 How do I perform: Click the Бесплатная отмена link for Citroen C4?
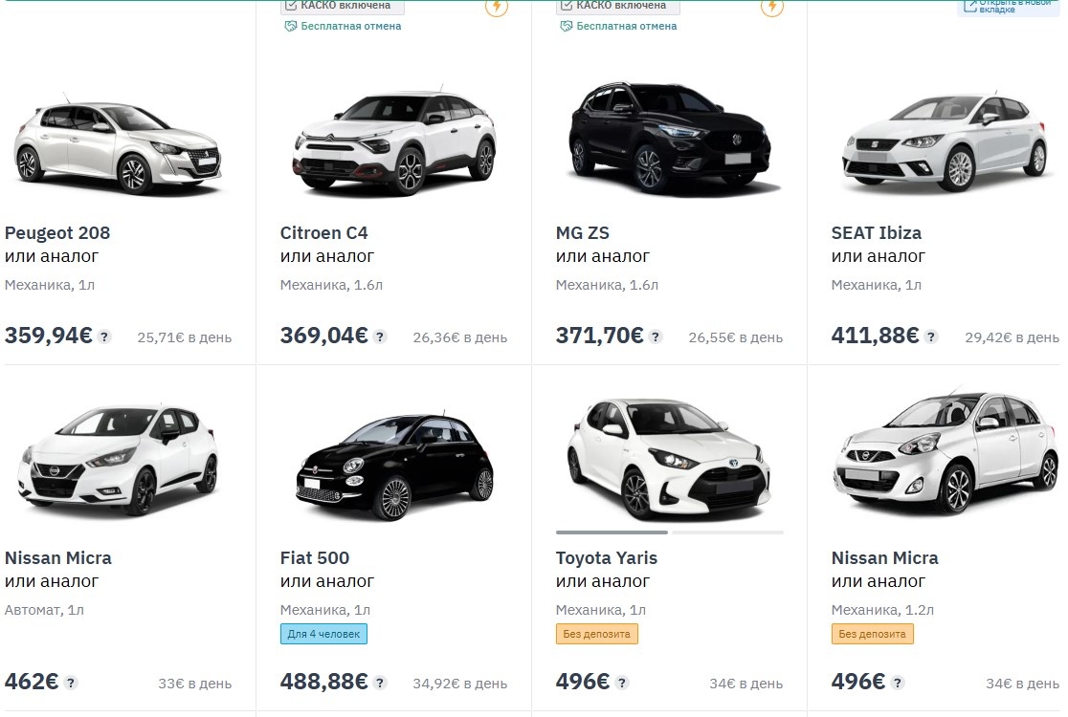pyautogui.click(x=348, y=26)
